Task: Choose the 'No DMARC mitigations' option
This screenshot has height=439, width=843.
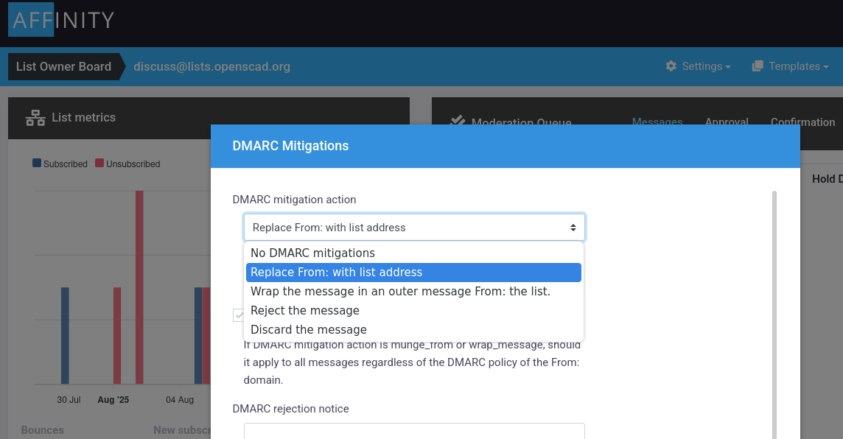Action: click(x=312, y=253)
